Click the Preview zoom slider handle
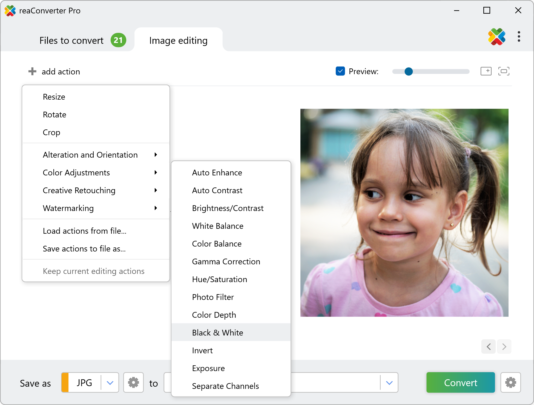 tap(408, 71)
